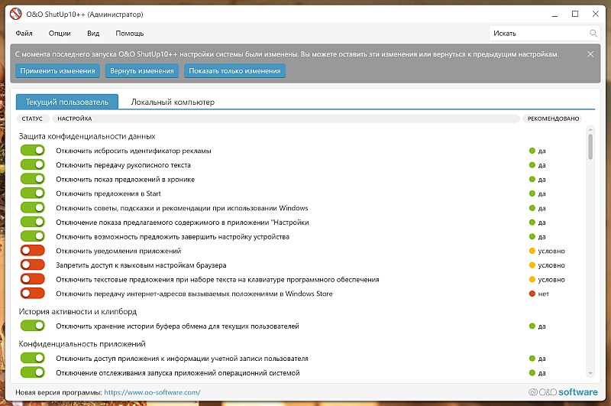Screen dimensions: 611x406
Task: Toggle browser language settings access switch
Action: click(x=33, y=265)
